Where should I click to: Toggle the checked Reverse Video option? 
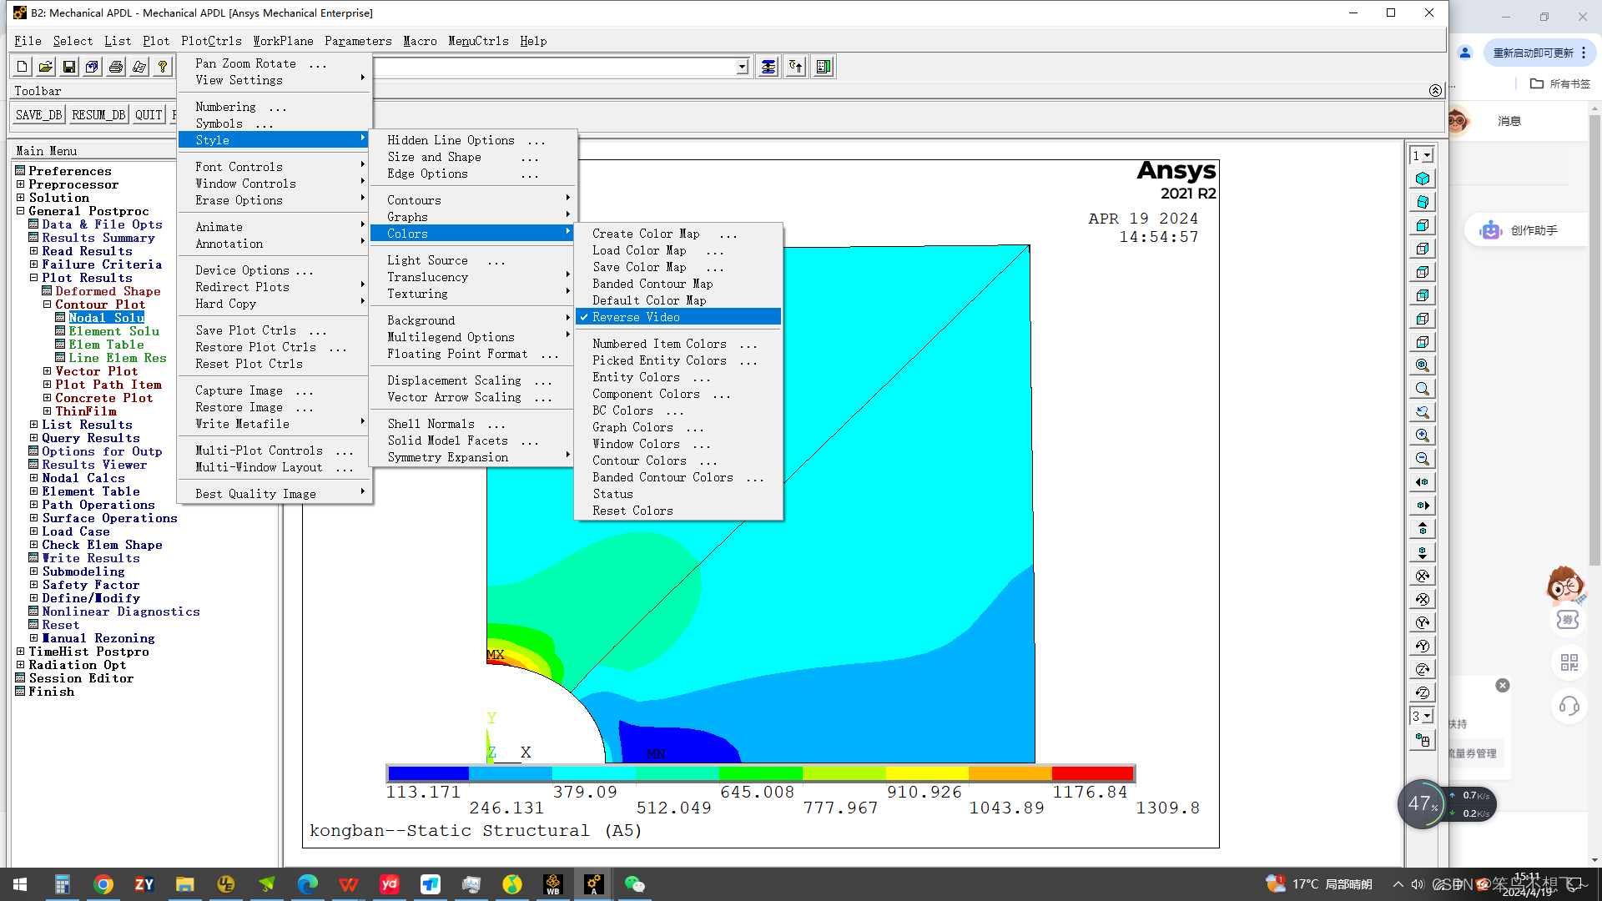point(636,317)
